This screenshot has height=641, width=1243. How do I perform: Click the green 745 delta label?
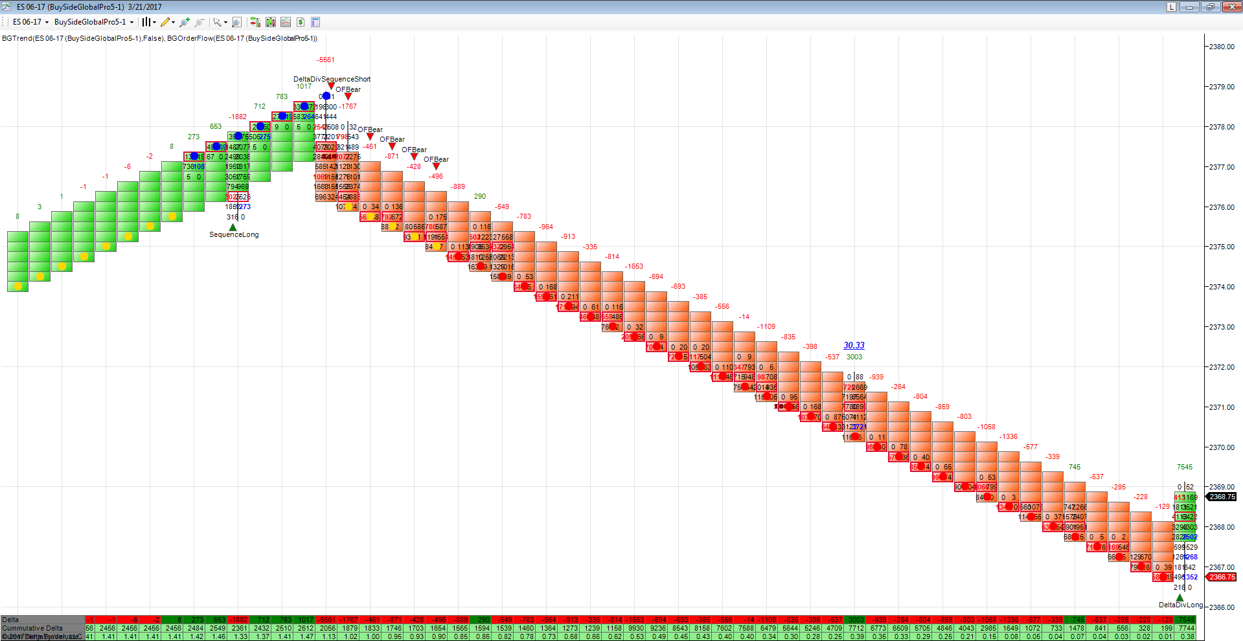pos(1075,467)
